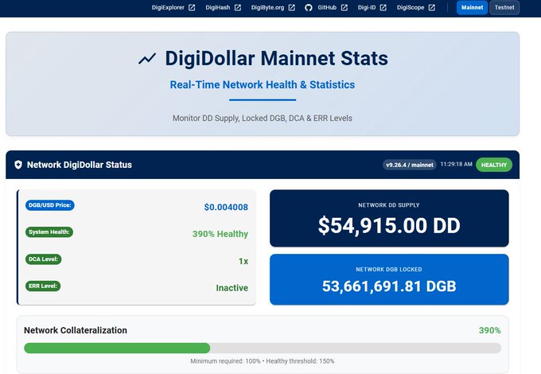The width and height of the screenshot is (541, 374).
Task: Click the Real-Time Network Health & Statistics subtitle
Action: [x=263, y=84]
